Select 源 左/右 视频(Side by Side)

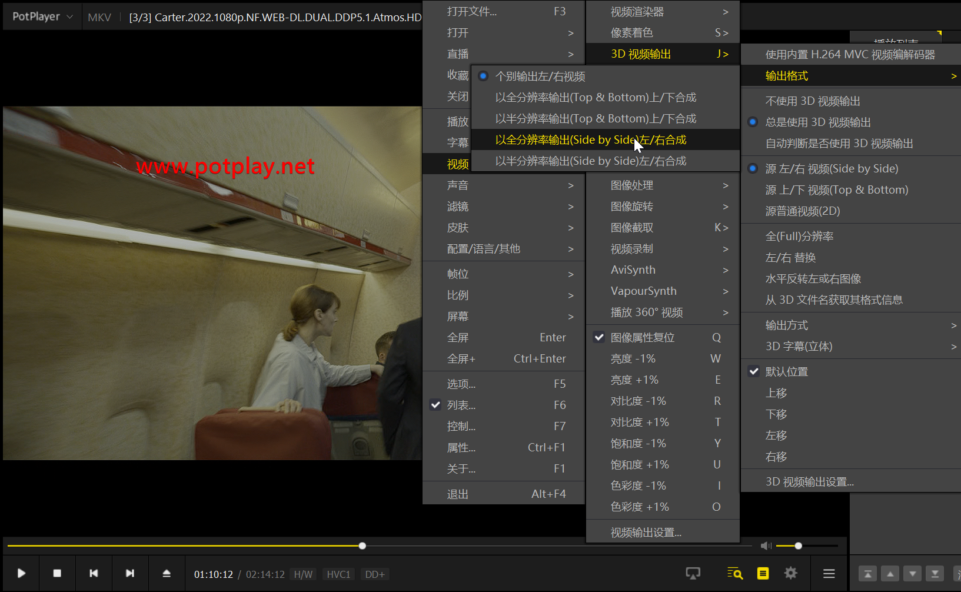tap(851, 169)
